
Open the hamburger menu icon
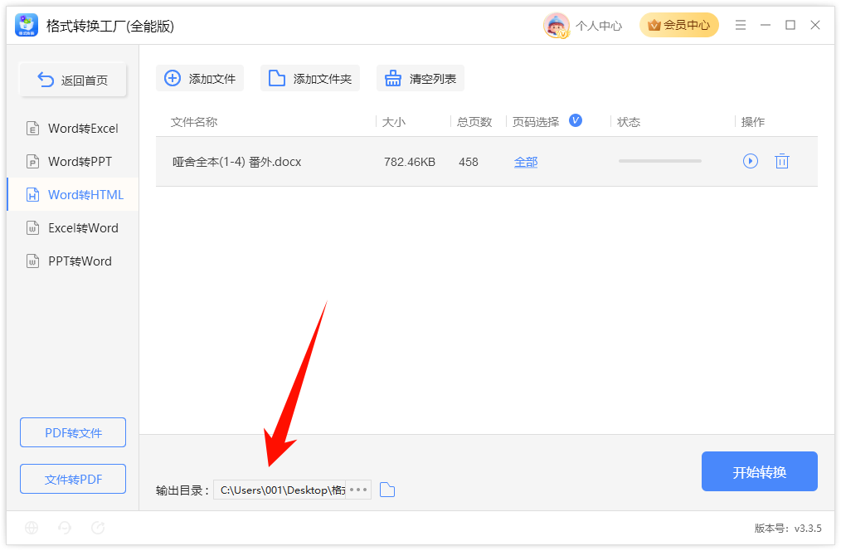pos(741,25)
